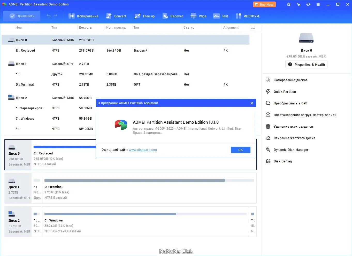
Task: Select the Диск 1 block in disk map
Action: [x=18, y=188]
